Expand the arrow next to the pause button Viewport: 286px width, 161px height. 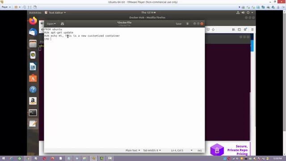tap(20, 7)
